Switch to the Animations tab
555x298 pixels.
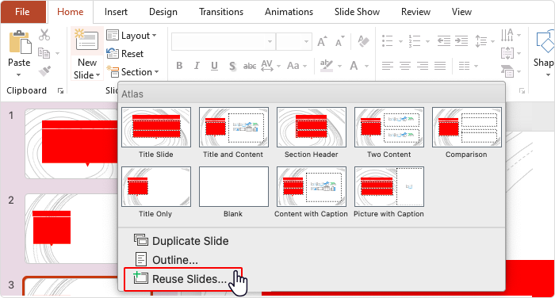pyautogui.click(x=289, y=12)
